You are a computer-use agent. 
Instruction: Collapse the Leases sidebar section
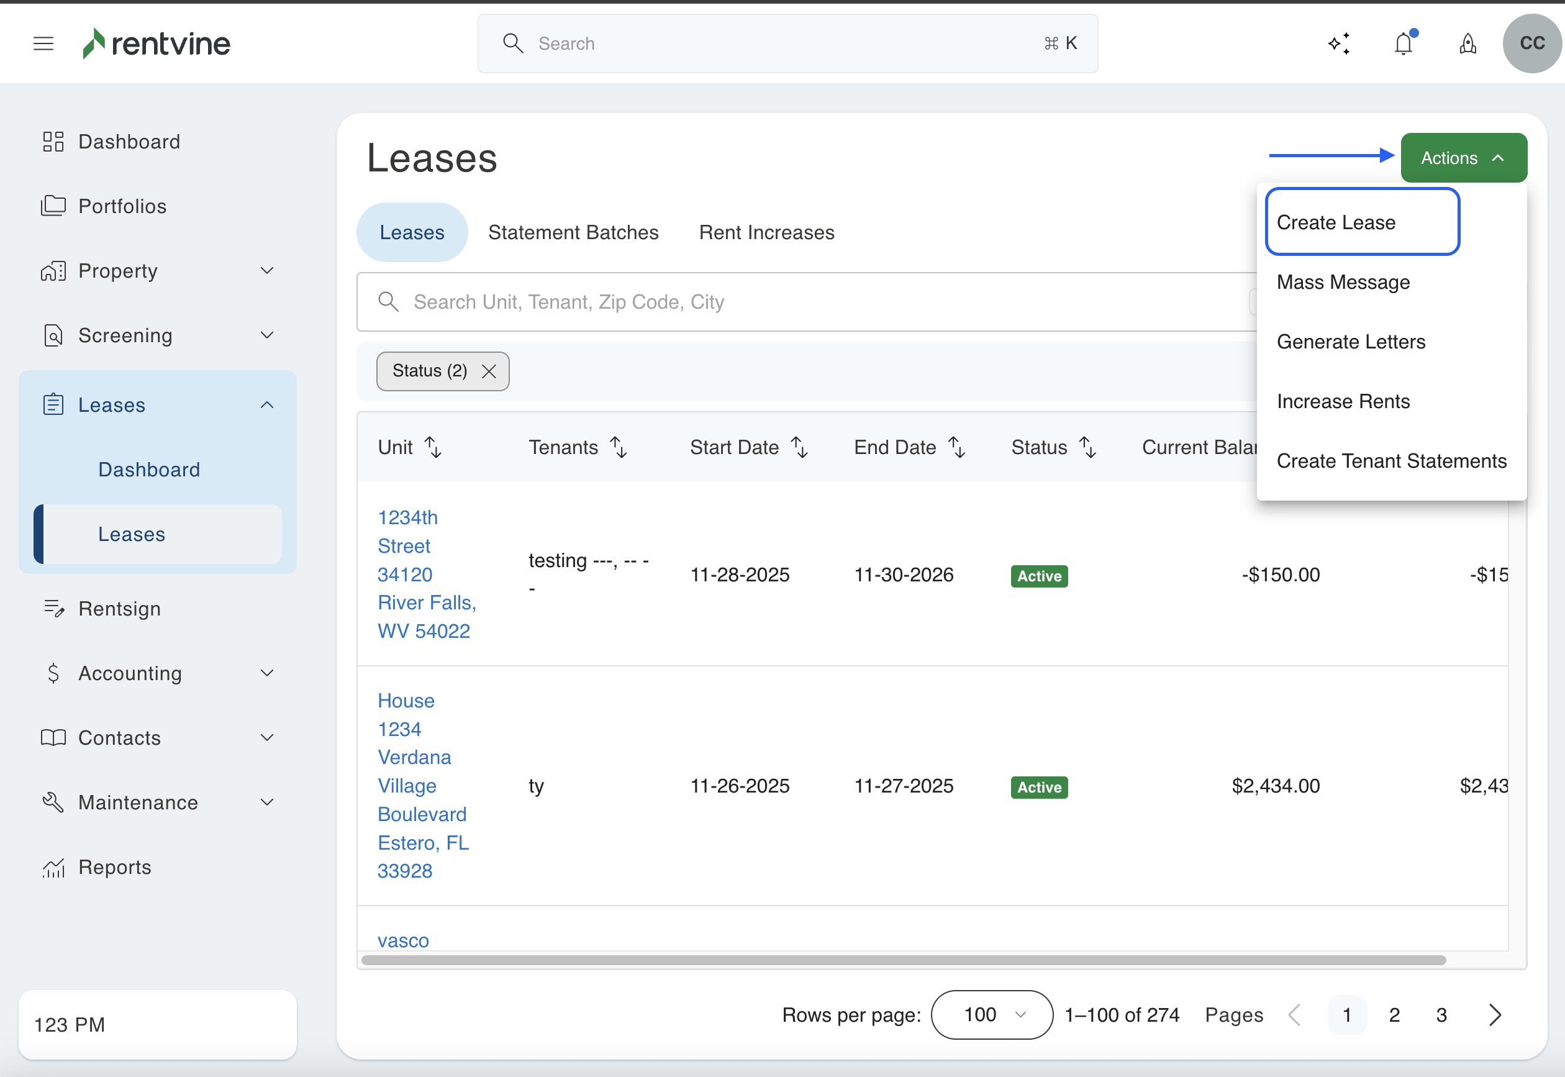[x=267, y=405]
